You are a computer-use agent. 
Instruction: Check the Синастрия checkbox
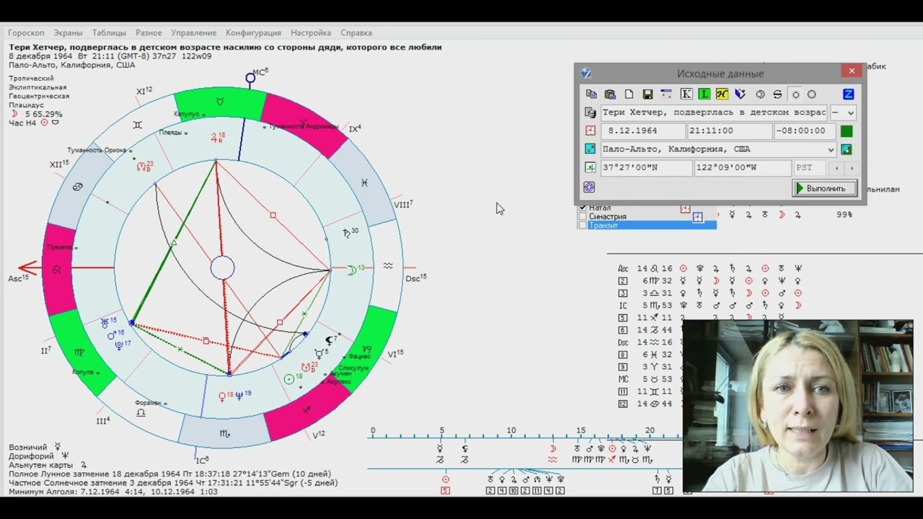583,216
